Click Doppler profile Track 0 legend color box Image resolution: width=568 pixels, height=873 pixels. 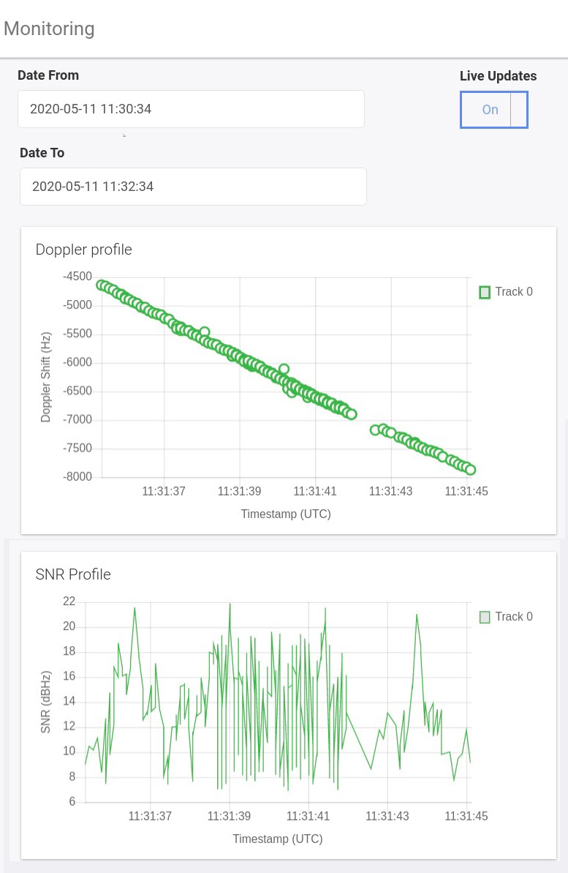485,292
